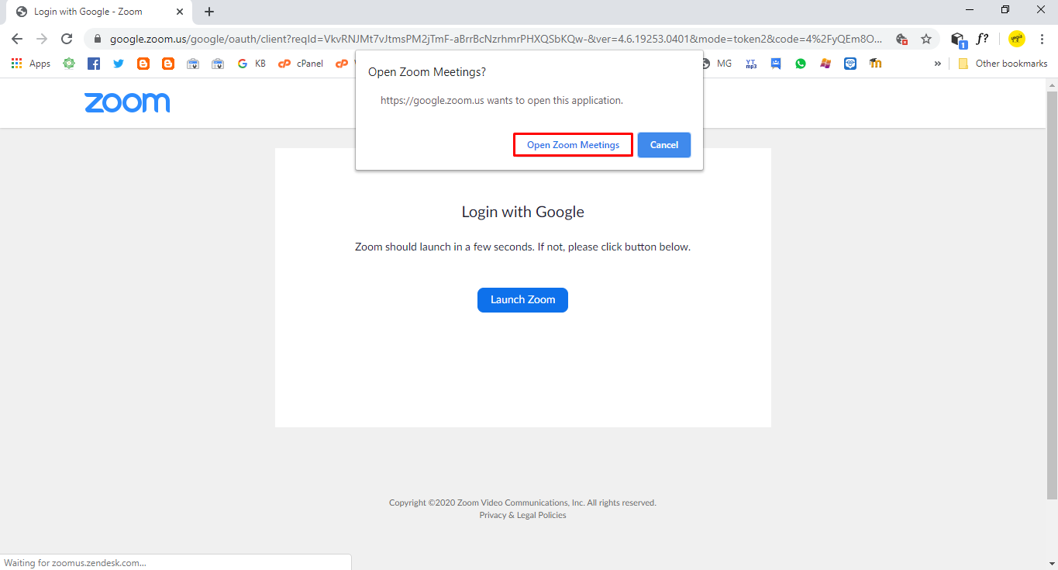This screenshot has height=570, width=1058.
Task: Open a new tab with the plus button
Action: [209, 12]
